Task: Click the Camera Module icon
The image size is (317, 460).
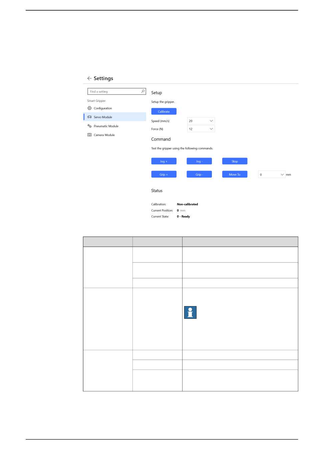Action: 89,135
